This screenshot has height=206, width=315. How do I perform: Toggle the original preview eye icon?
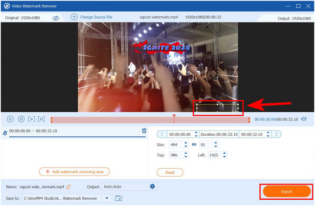click(x=56, y=18)
